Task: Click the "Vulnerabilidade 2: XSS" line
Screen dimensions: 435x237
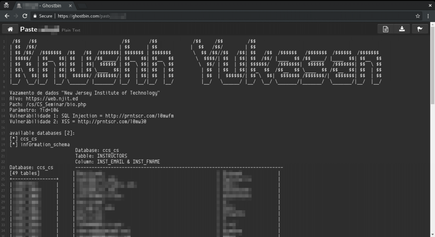Action: [x=78, y=122]
